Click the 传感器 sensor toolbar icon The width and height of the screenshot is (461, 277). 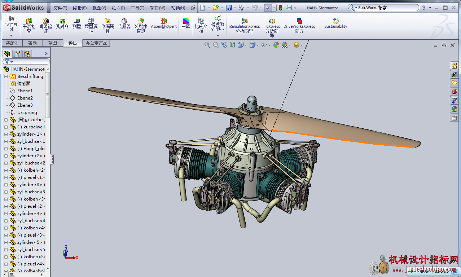124,23
